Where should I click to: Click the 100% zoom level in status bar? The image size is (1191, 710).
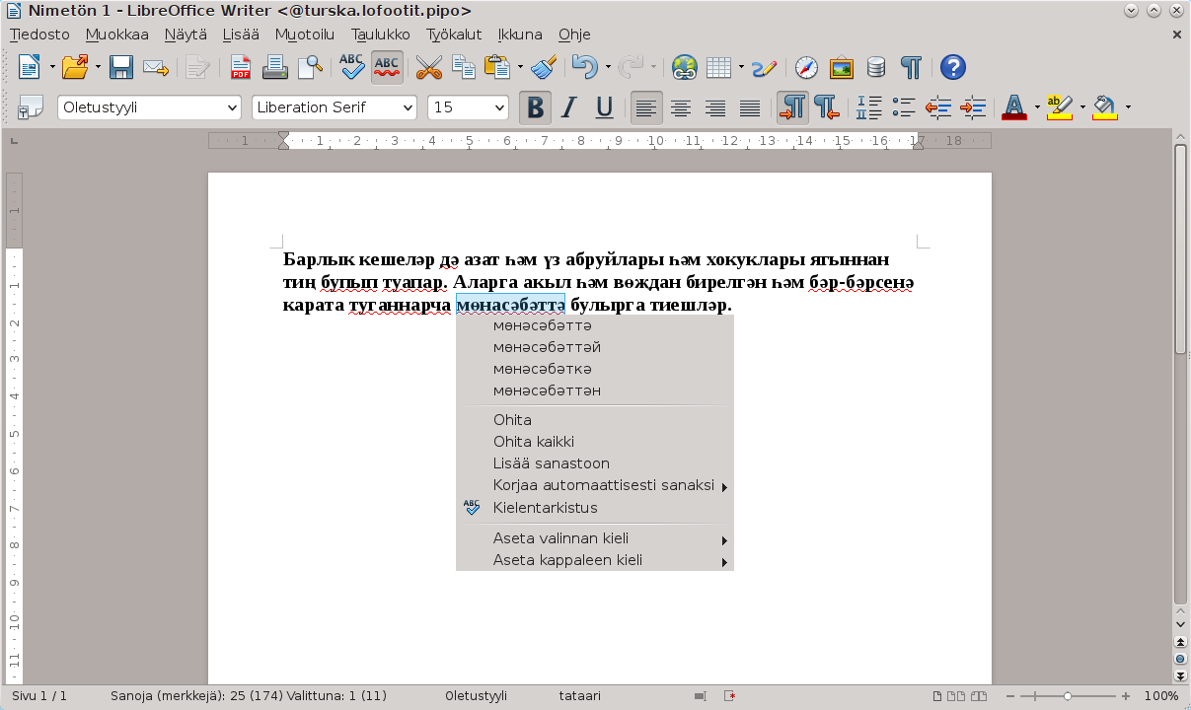pos(1161,695)
